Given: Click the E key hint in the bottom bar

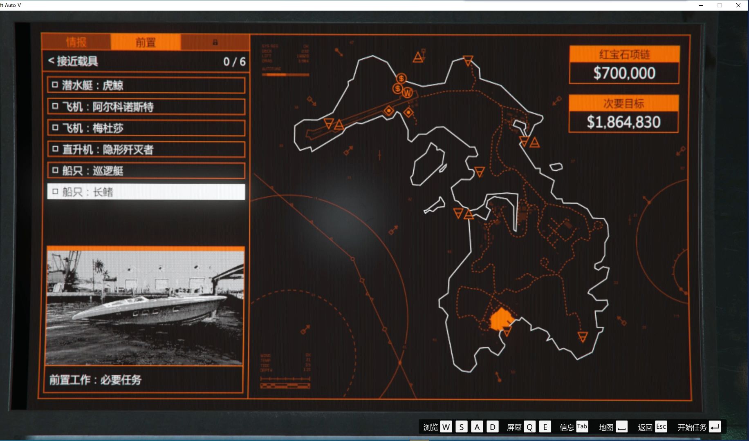Looking at the screenshot, I should pyautogui.click(x=545, y=427).
